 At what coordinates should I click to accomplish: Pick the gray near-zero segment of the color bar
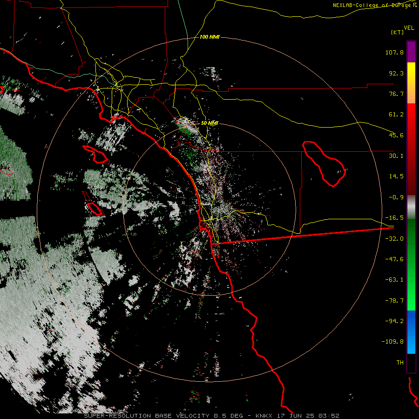[411, 207]
